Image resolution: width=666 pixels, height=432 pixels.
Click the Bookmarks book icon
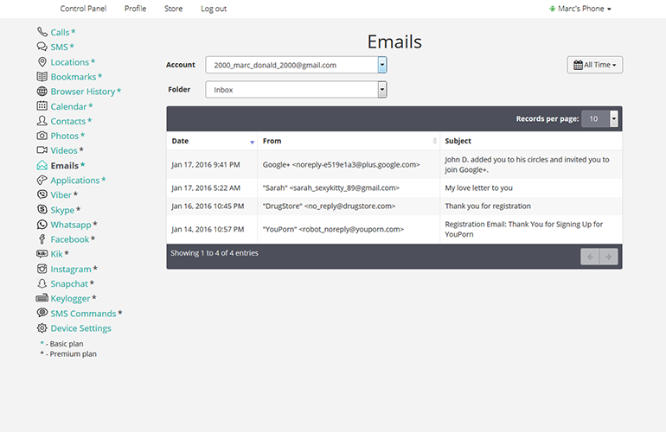[x=42, y=76]
